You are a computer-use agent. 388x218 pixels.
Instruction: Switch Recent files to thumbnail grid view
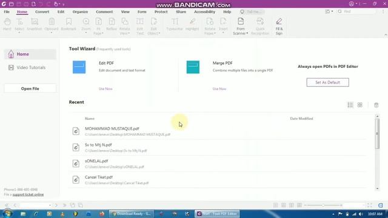pyautogui.click(x=360, y=105)
